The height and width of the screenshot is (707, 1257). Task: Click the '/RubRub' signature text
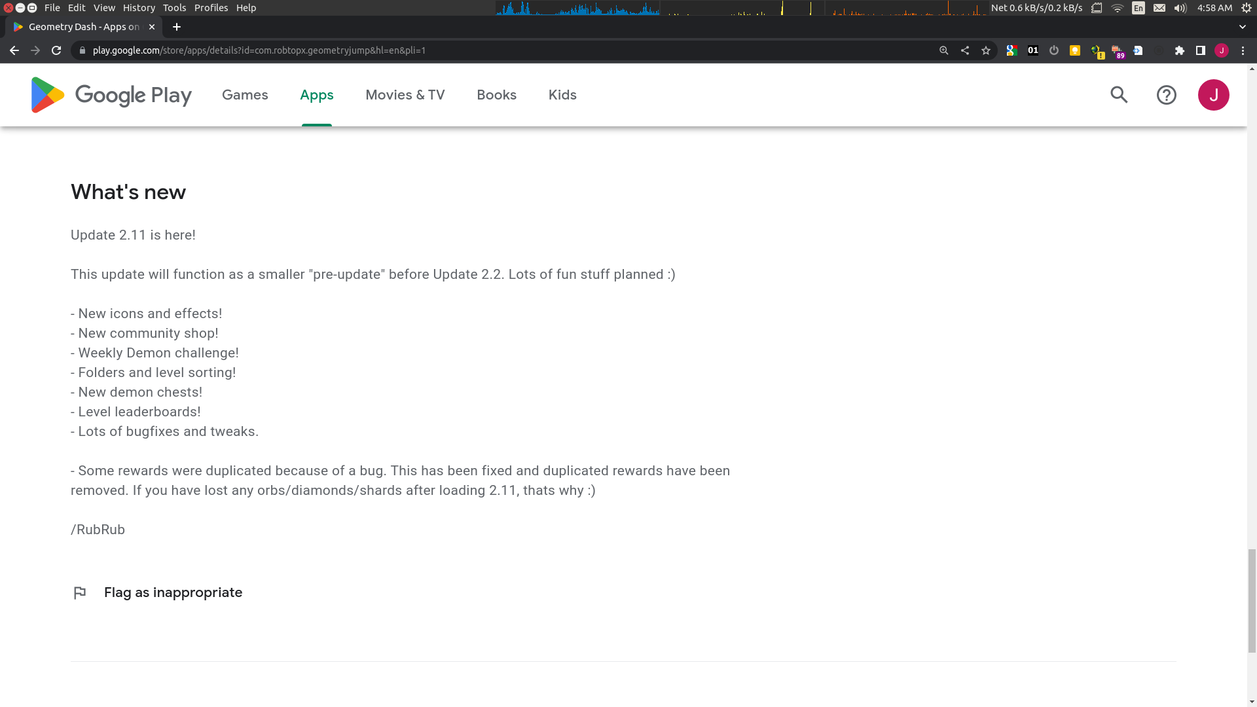point(98,530)
